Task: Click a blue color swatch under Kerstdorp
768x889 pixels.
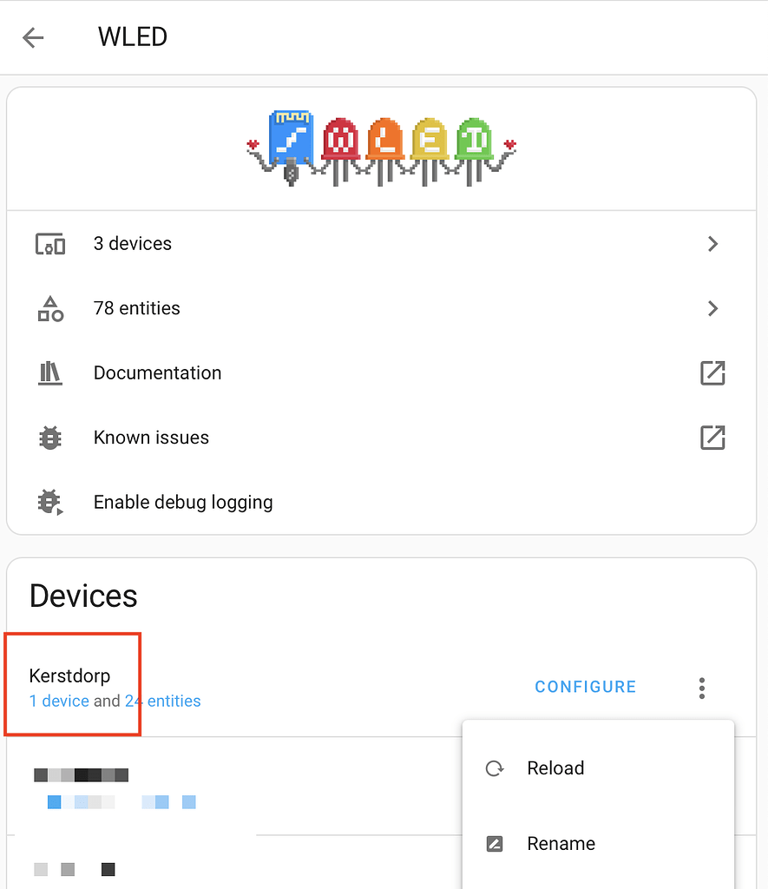Action: (53, 802)
